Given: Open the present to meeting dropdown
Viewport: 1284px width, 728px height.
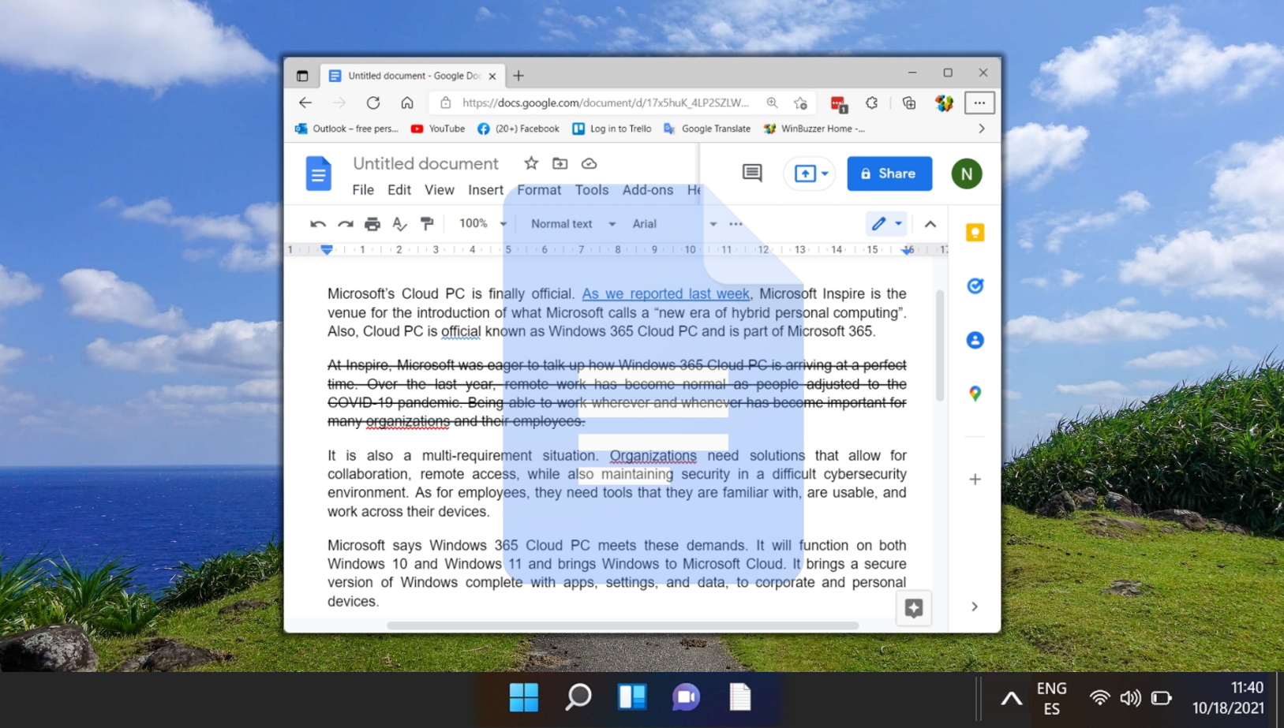Looking at the screenshot, I should [809, 174].
